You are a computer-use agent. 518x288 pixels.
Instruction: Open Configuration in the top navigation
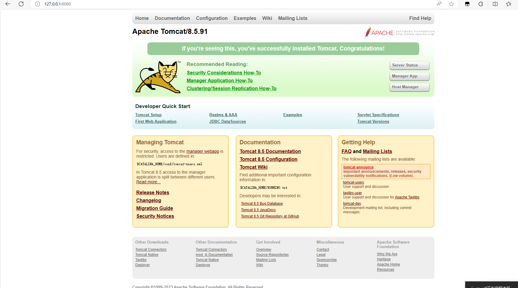[x=212, y=18]
